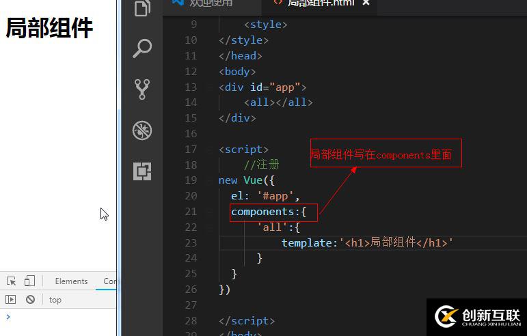
Task: Click the <all></all> tag on line 14
Action: pyautogui.click(x=278, y=102)
